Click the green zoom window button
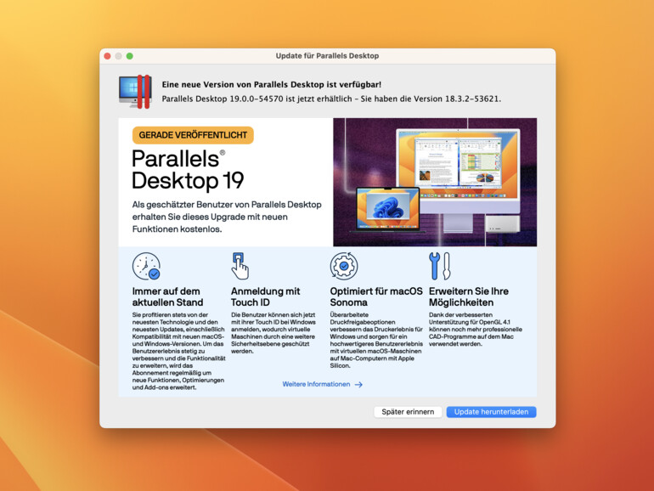The image size is (654, 491). pos(130,56)
